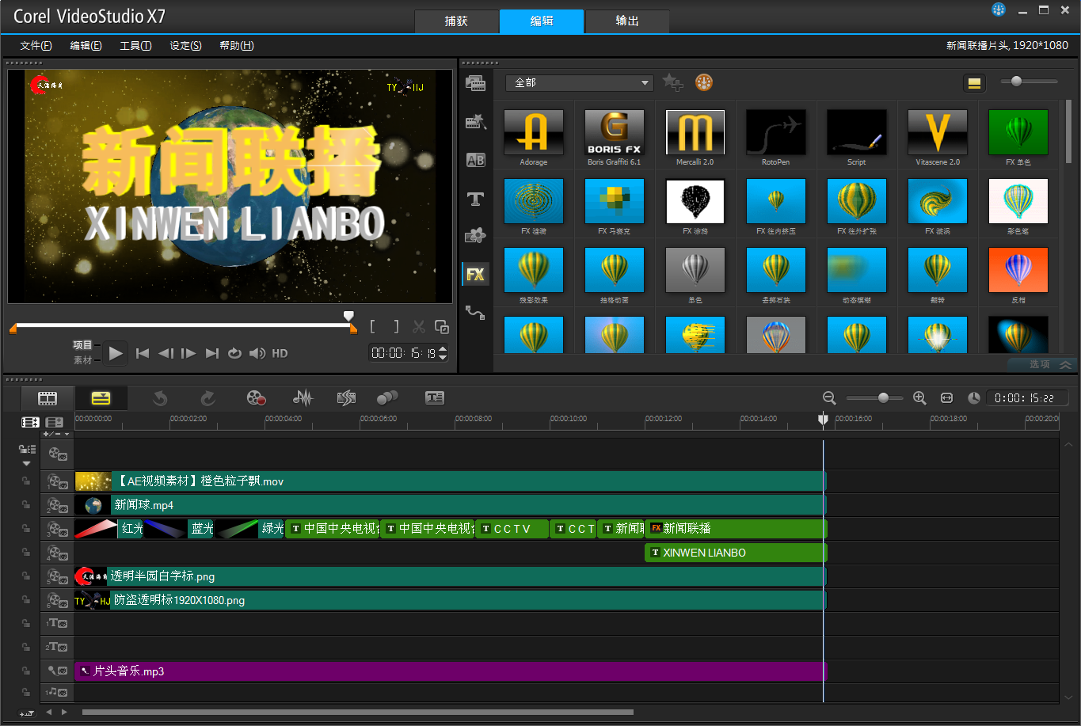Toggle library panel layout view button
Screen dimensions: 1081x726
point(973,82)
